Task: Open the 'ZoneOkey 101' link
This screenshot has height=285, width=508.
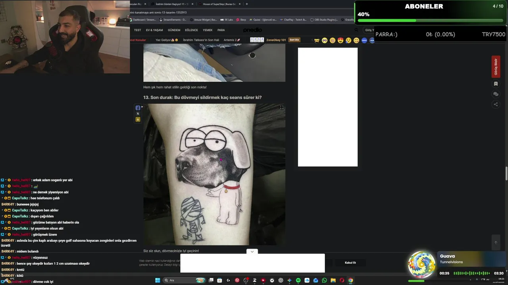Action: [276, 40]
